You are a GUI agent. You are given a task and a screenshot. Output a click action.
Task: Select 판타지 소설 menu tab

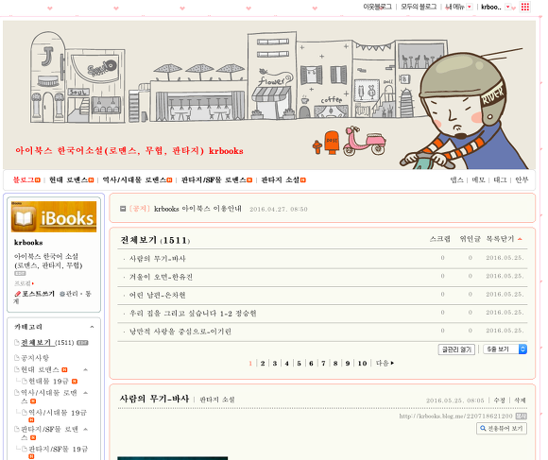click(283, 179)
